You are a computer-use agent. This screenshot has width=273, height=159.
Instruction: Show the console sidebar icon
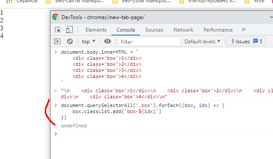tap(57, 42)
